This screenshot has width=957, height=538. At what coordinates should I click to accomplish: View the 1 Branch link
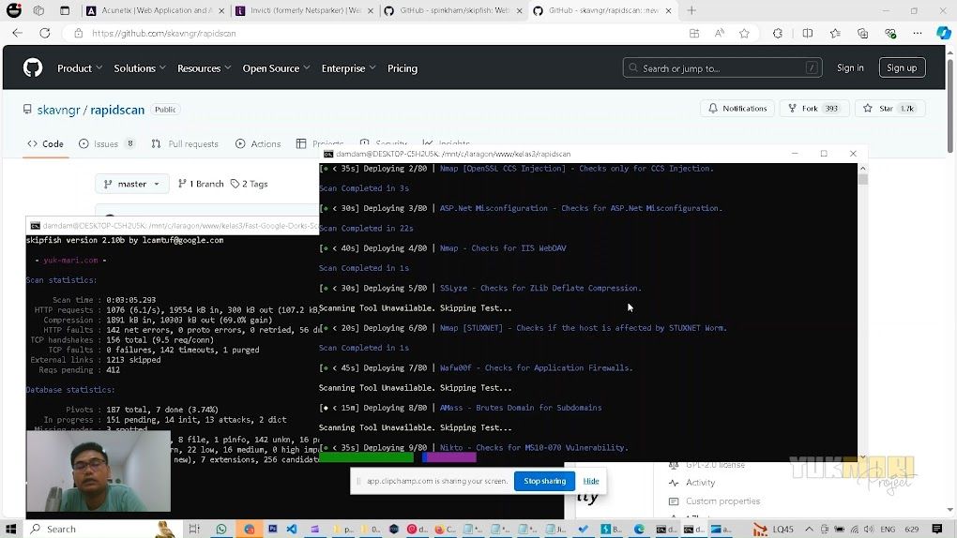pyautogui.click(x=201, y=184)
